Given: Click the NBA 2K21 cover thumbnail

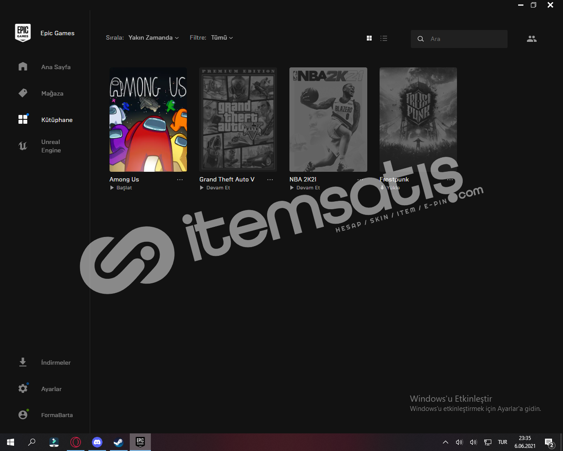Looking at the screenshot, I should 328,119.
